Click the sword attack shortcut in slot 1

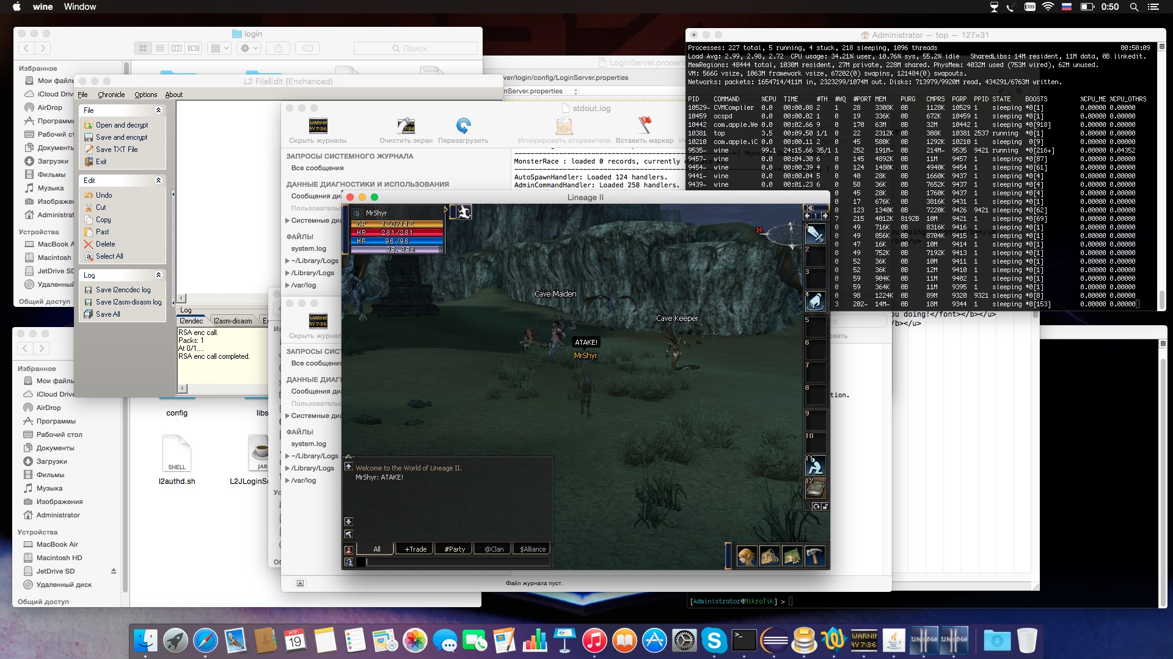tap(816, 234)
